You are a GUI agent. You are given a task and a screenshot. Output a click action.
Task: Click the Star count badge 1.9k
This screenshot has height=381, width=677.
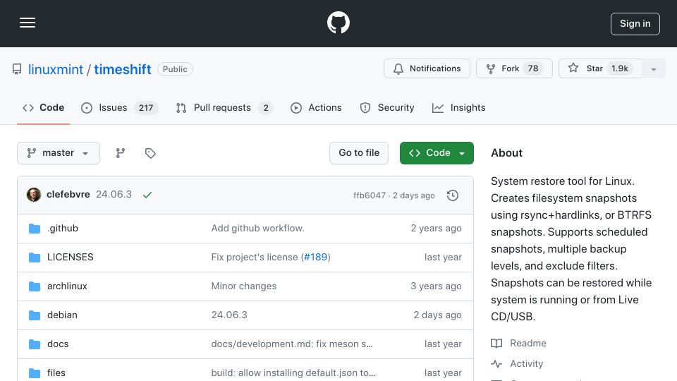pyautogui.click(x=620, y=68)
